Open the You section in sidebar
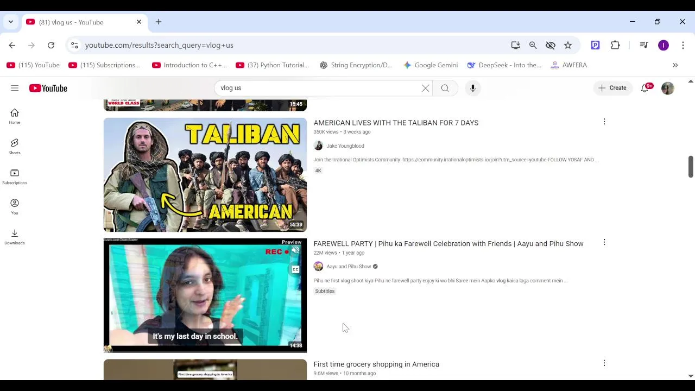The height and width of the screenshot is (391, 695). 15,206
